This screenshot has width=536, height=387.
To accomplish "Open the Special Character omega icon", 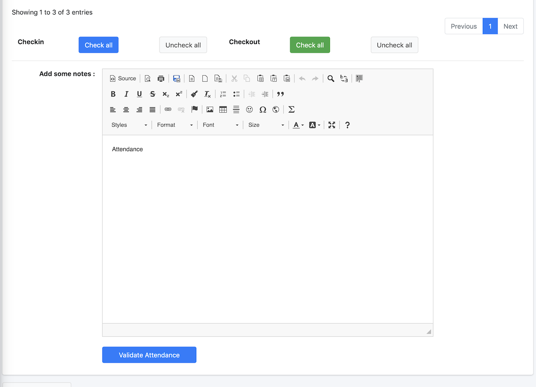I will click(x=263, y=109).
